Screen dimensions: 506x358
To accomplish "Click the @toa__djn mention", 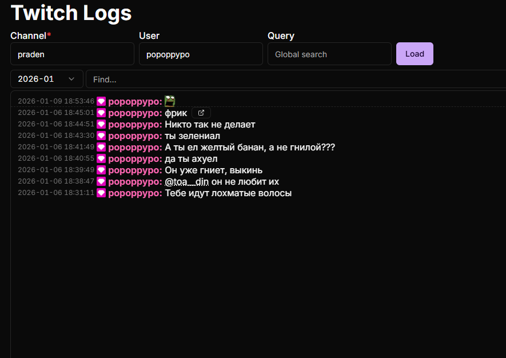I will (187, 182).
